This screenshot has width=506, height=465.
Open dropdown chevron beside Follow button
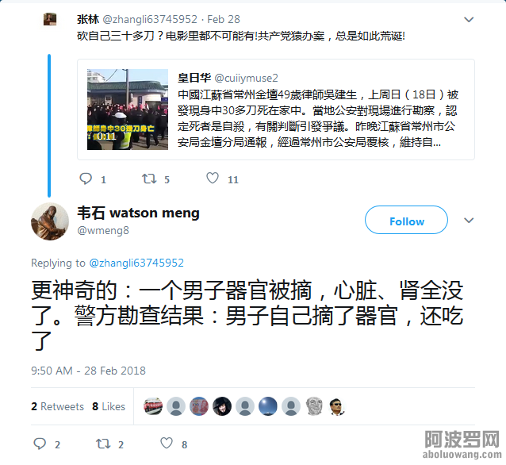(469, 221)
